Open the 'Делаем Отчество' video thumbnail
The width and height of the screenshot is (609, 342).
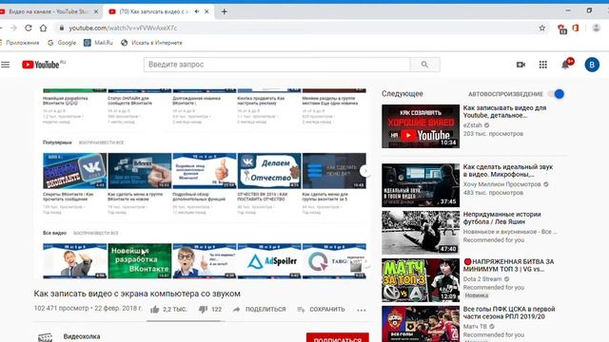[269, 171]
